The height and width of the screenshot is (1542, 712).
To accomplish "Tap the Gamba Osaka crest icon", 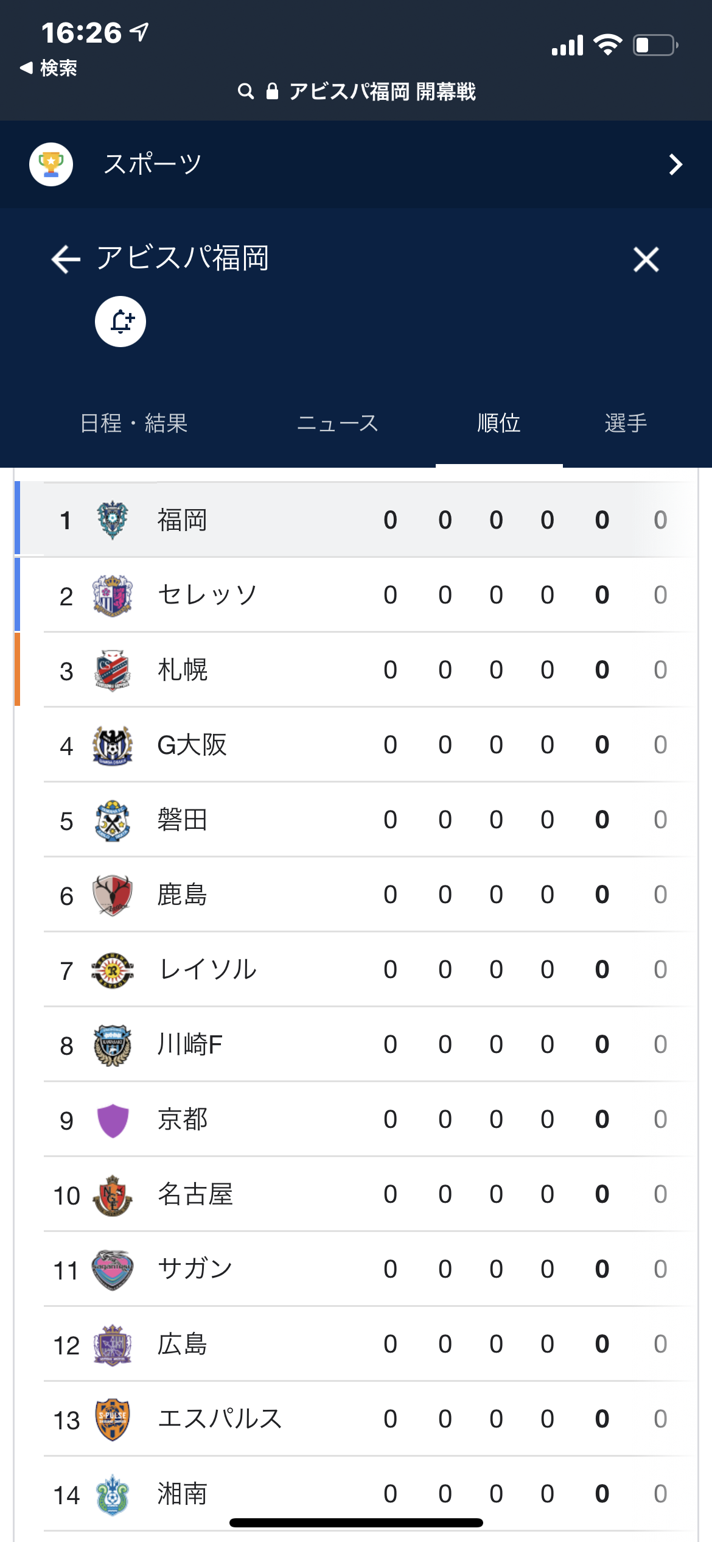I will tap(113, 745).
